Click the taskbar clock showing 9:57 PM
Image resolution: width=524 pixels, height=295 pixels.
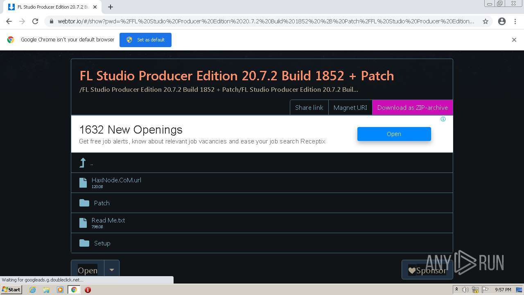[503, 290]
